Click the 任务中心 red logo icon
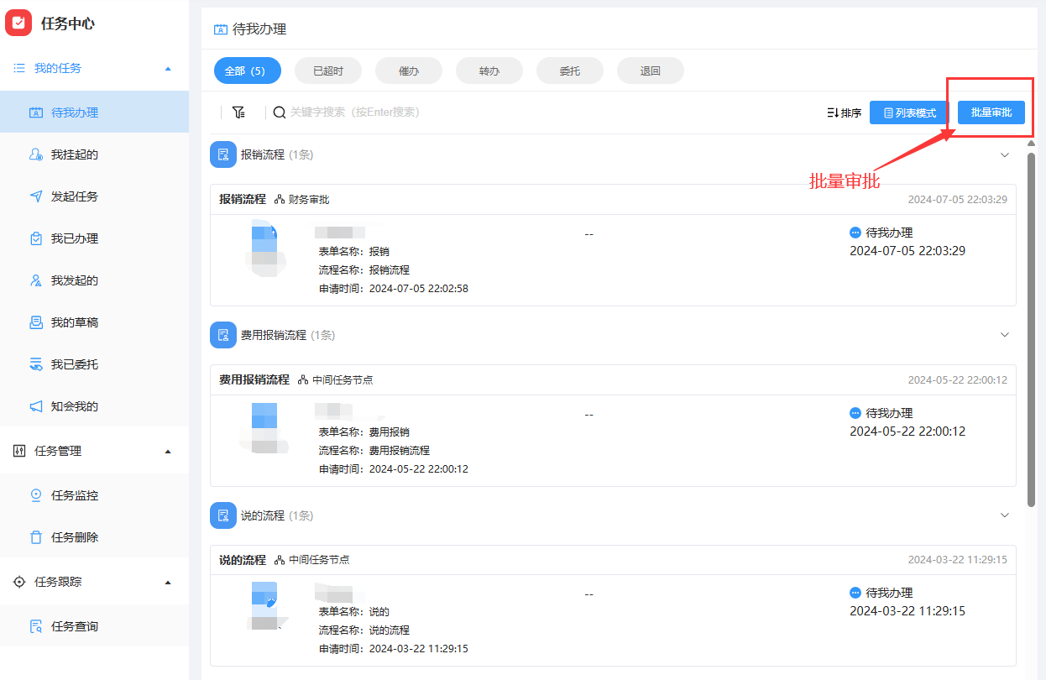 [18, 23]
